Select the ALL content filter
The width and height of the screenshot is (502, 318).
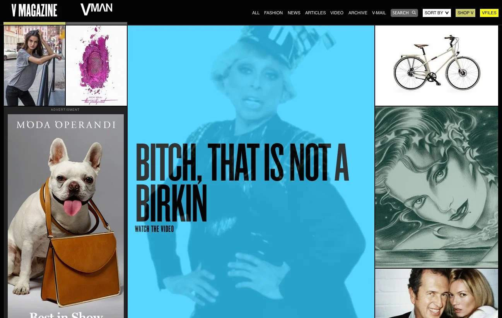[256, 13]
